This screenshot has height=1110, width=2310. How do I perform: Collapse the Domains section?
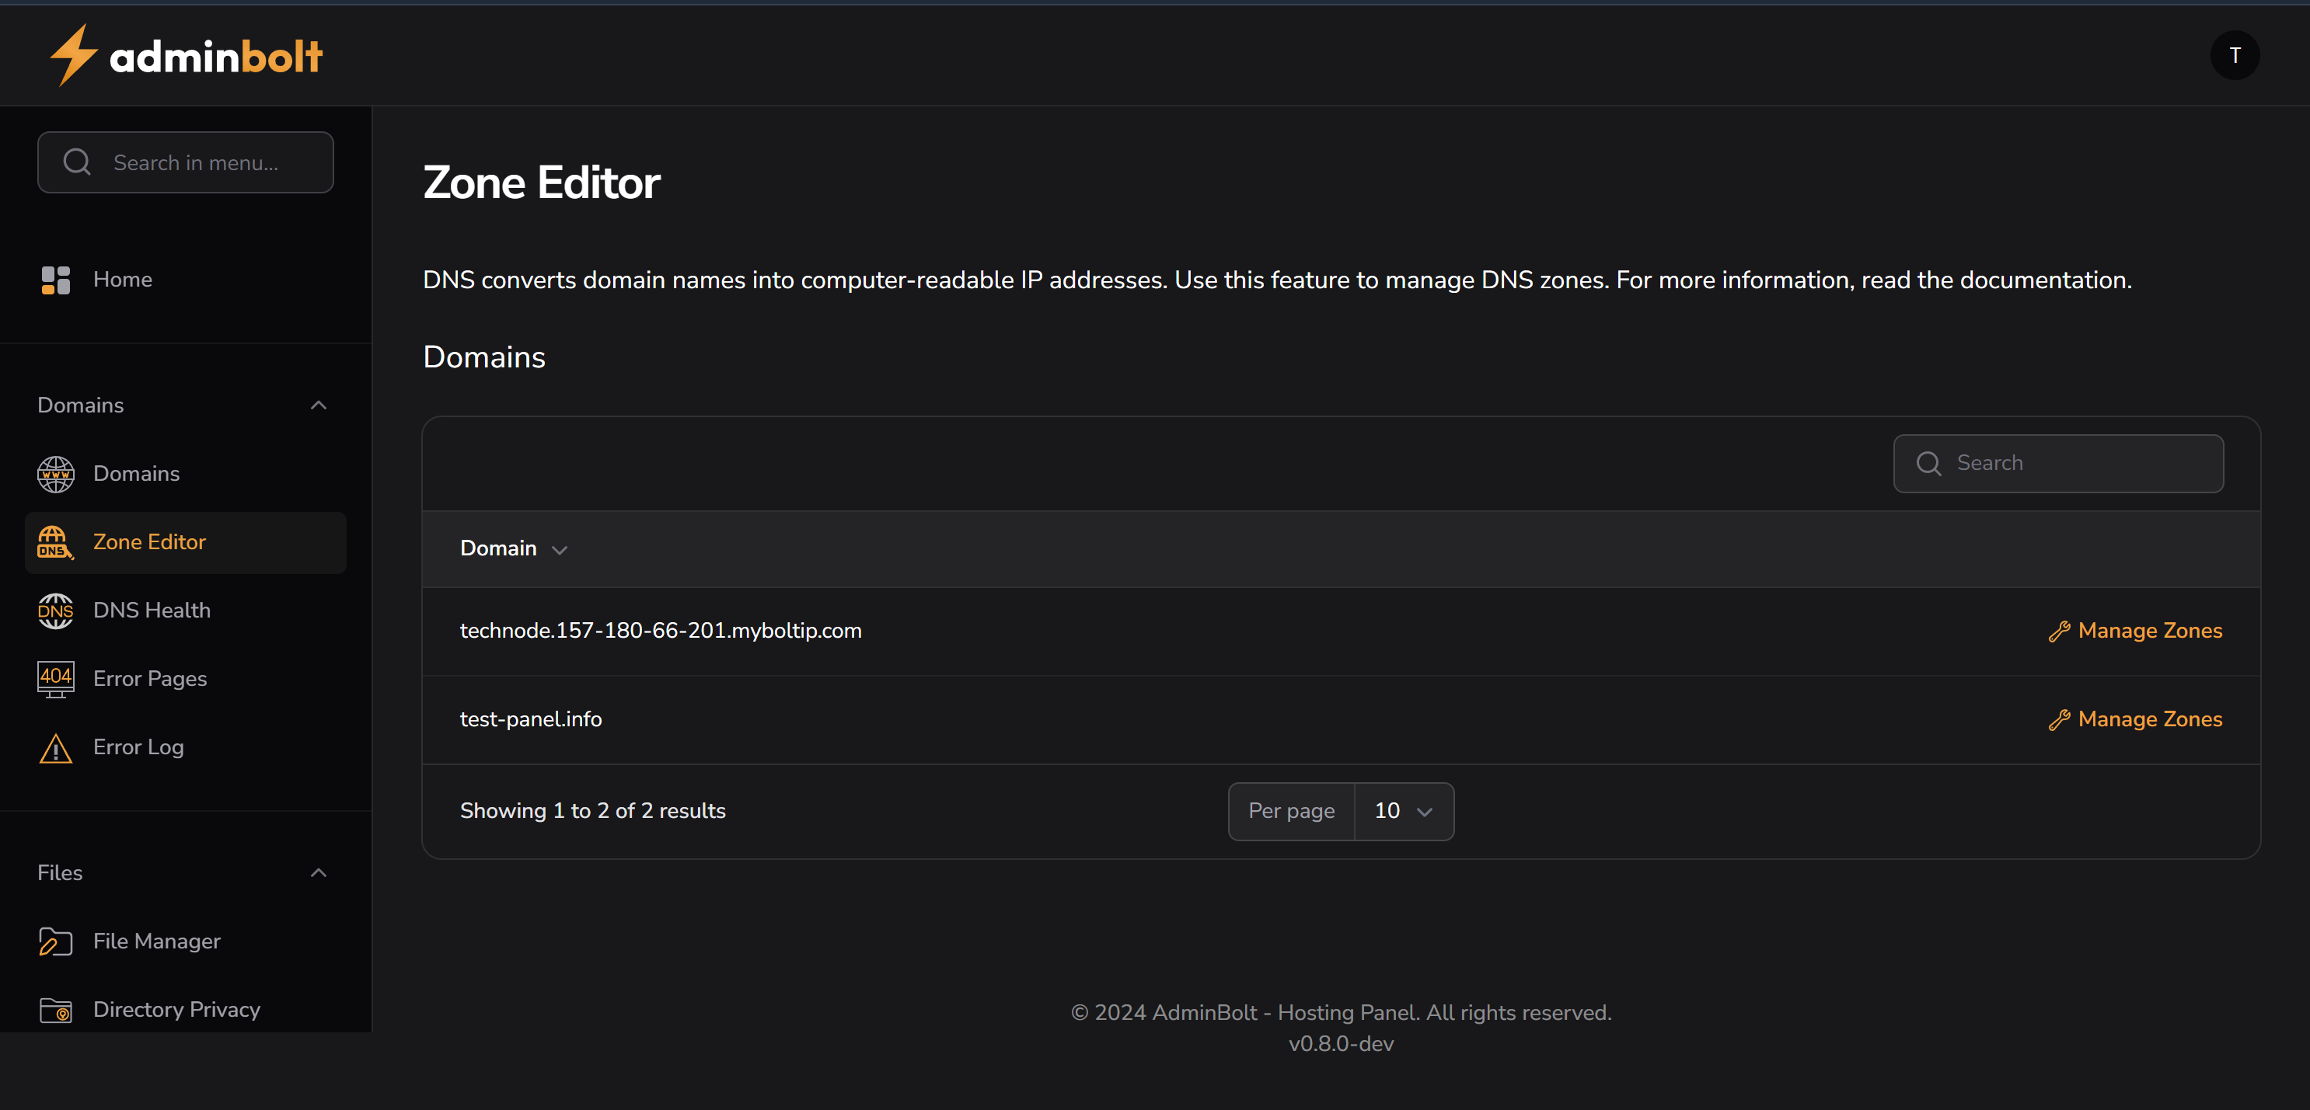click(319, 405)
